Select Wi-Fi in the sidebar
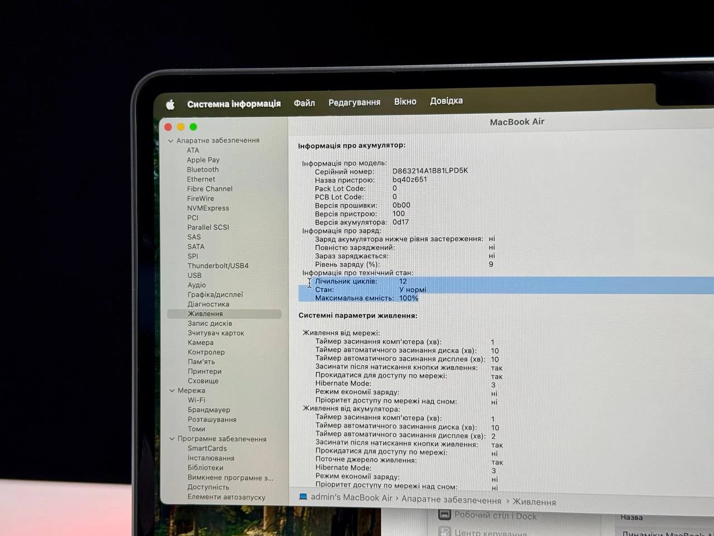The height and width of the screenshot is (536, 714). click(196, 400)
